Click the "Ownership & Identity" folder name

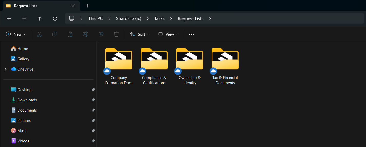[x=190, y=80]
